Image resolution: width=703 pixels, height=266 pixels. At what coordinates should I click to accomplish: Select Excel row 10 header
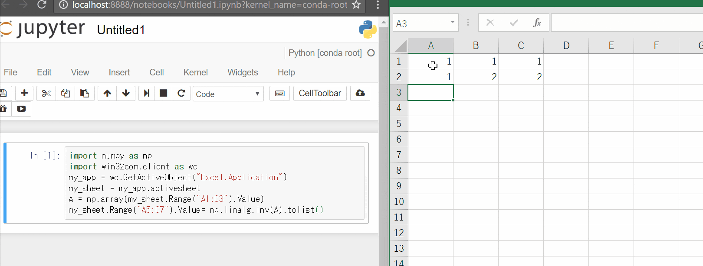[x=399, y=202]
